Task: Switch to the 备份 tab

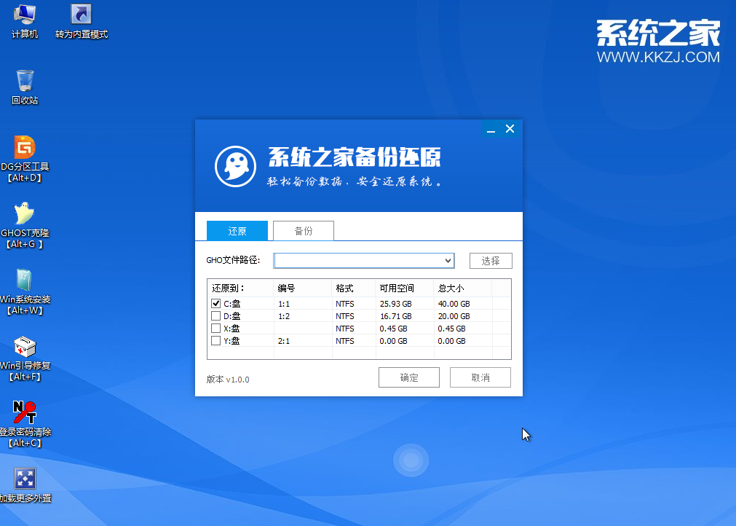Action: pyautogui.click(x=304, y=231)
